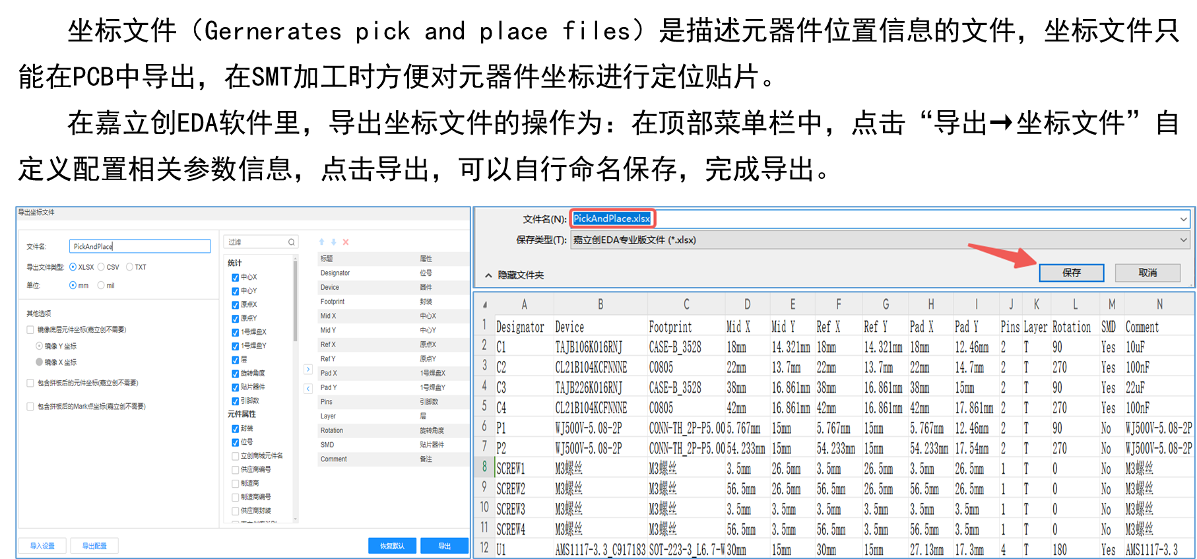Image resolution: width=1197 pixels, height=559 pixels.
Task: Click the 恢复默认 button
Action: pyautogui.click(x=393, y=546)
